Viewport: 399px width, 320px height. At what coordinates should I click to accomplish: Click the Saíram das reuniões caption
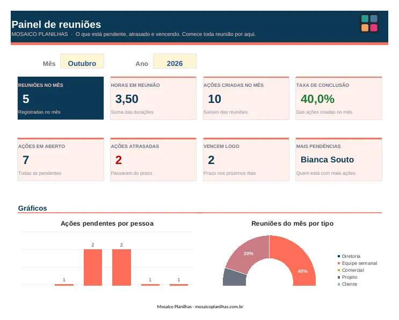coord(226,112)
